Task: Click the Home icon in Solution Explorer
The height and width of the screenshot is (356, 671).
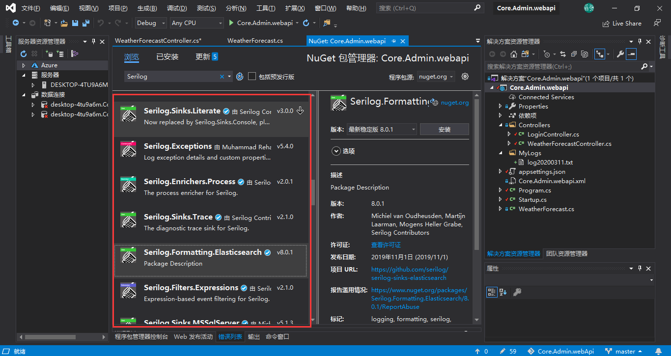Action: pos(514,54)
